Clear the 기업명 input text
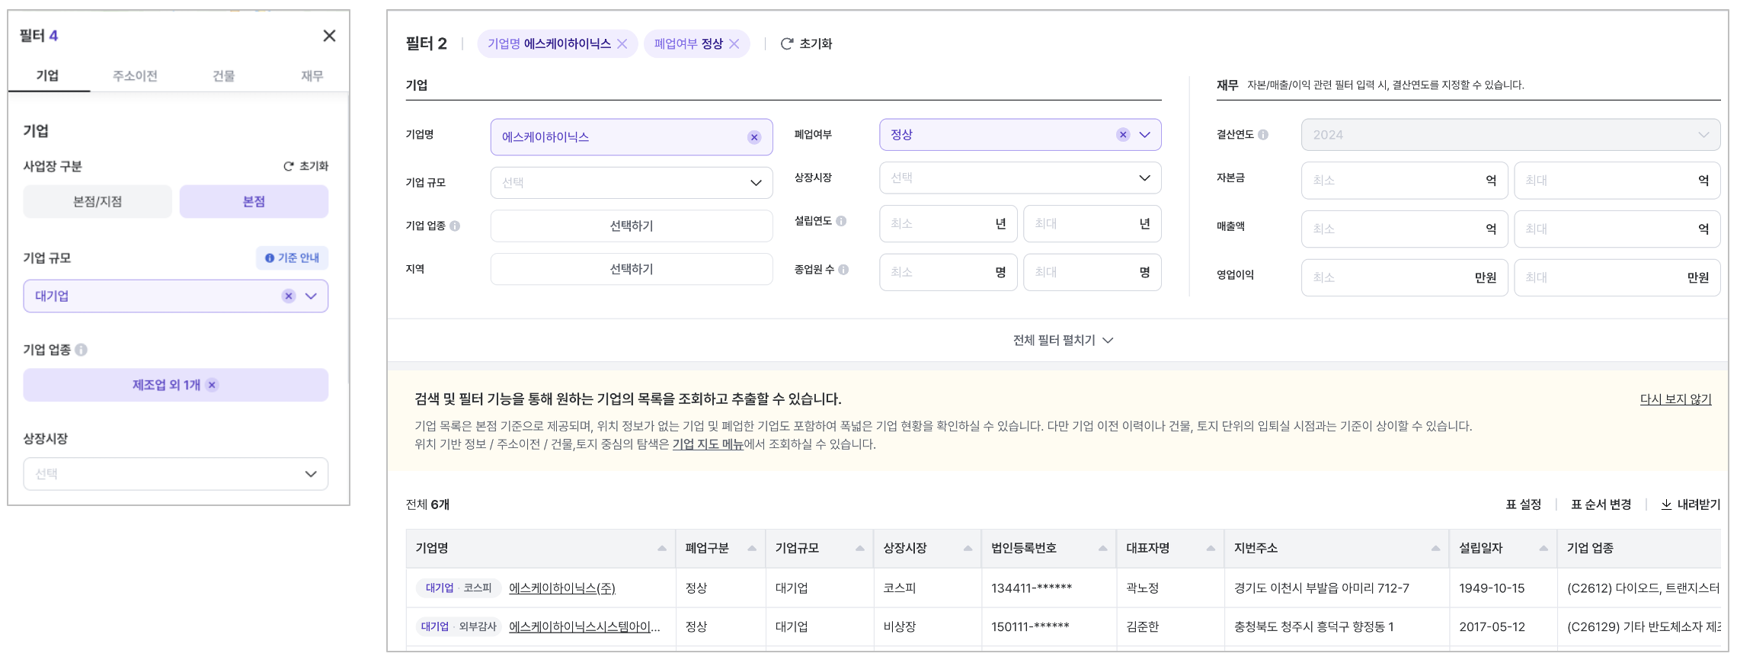Viewport: 1737px width, 663px height. click(x=754, y=137)
